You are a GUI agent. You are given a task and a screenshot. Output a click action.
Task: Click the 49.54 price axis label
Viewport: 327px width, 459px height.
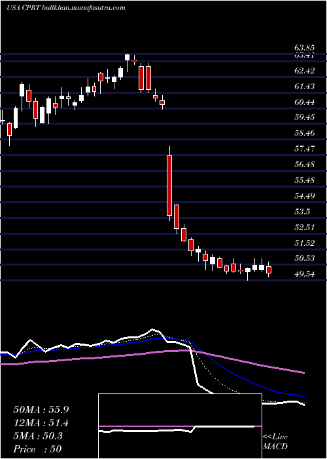pyautogui.click(x=304, y=275)
